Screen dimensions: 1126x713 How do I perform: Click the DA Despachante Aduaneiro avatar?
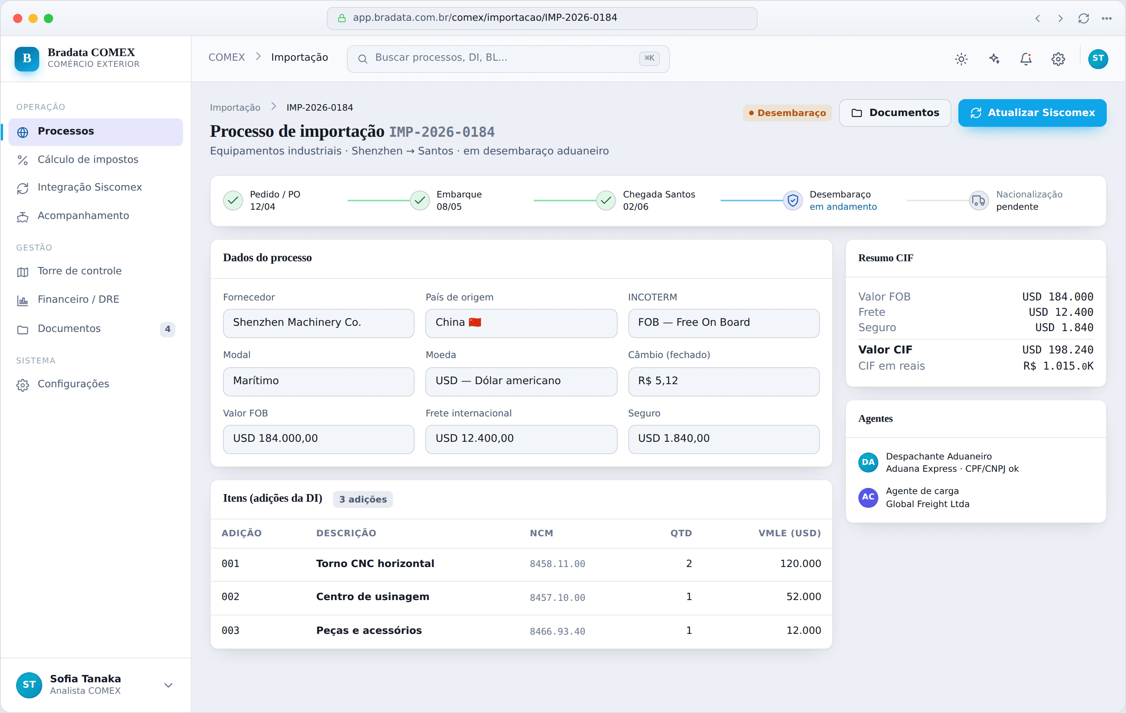tap(868, 462)
